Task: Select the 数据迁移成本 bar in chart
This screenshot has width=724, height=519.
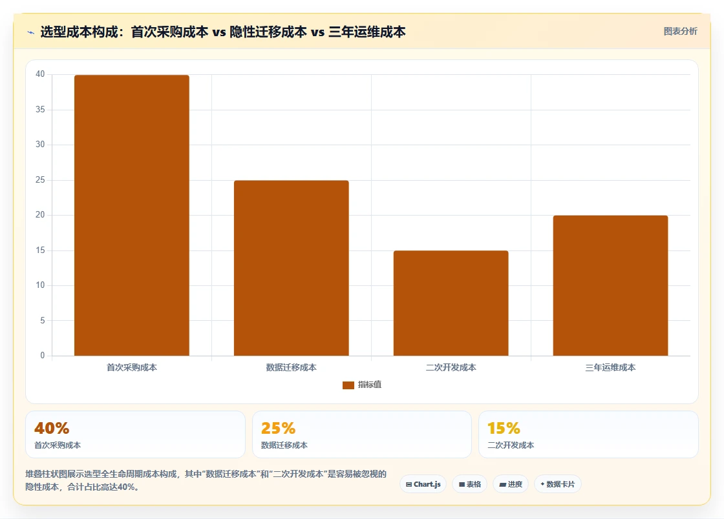Action: point(292,268)
